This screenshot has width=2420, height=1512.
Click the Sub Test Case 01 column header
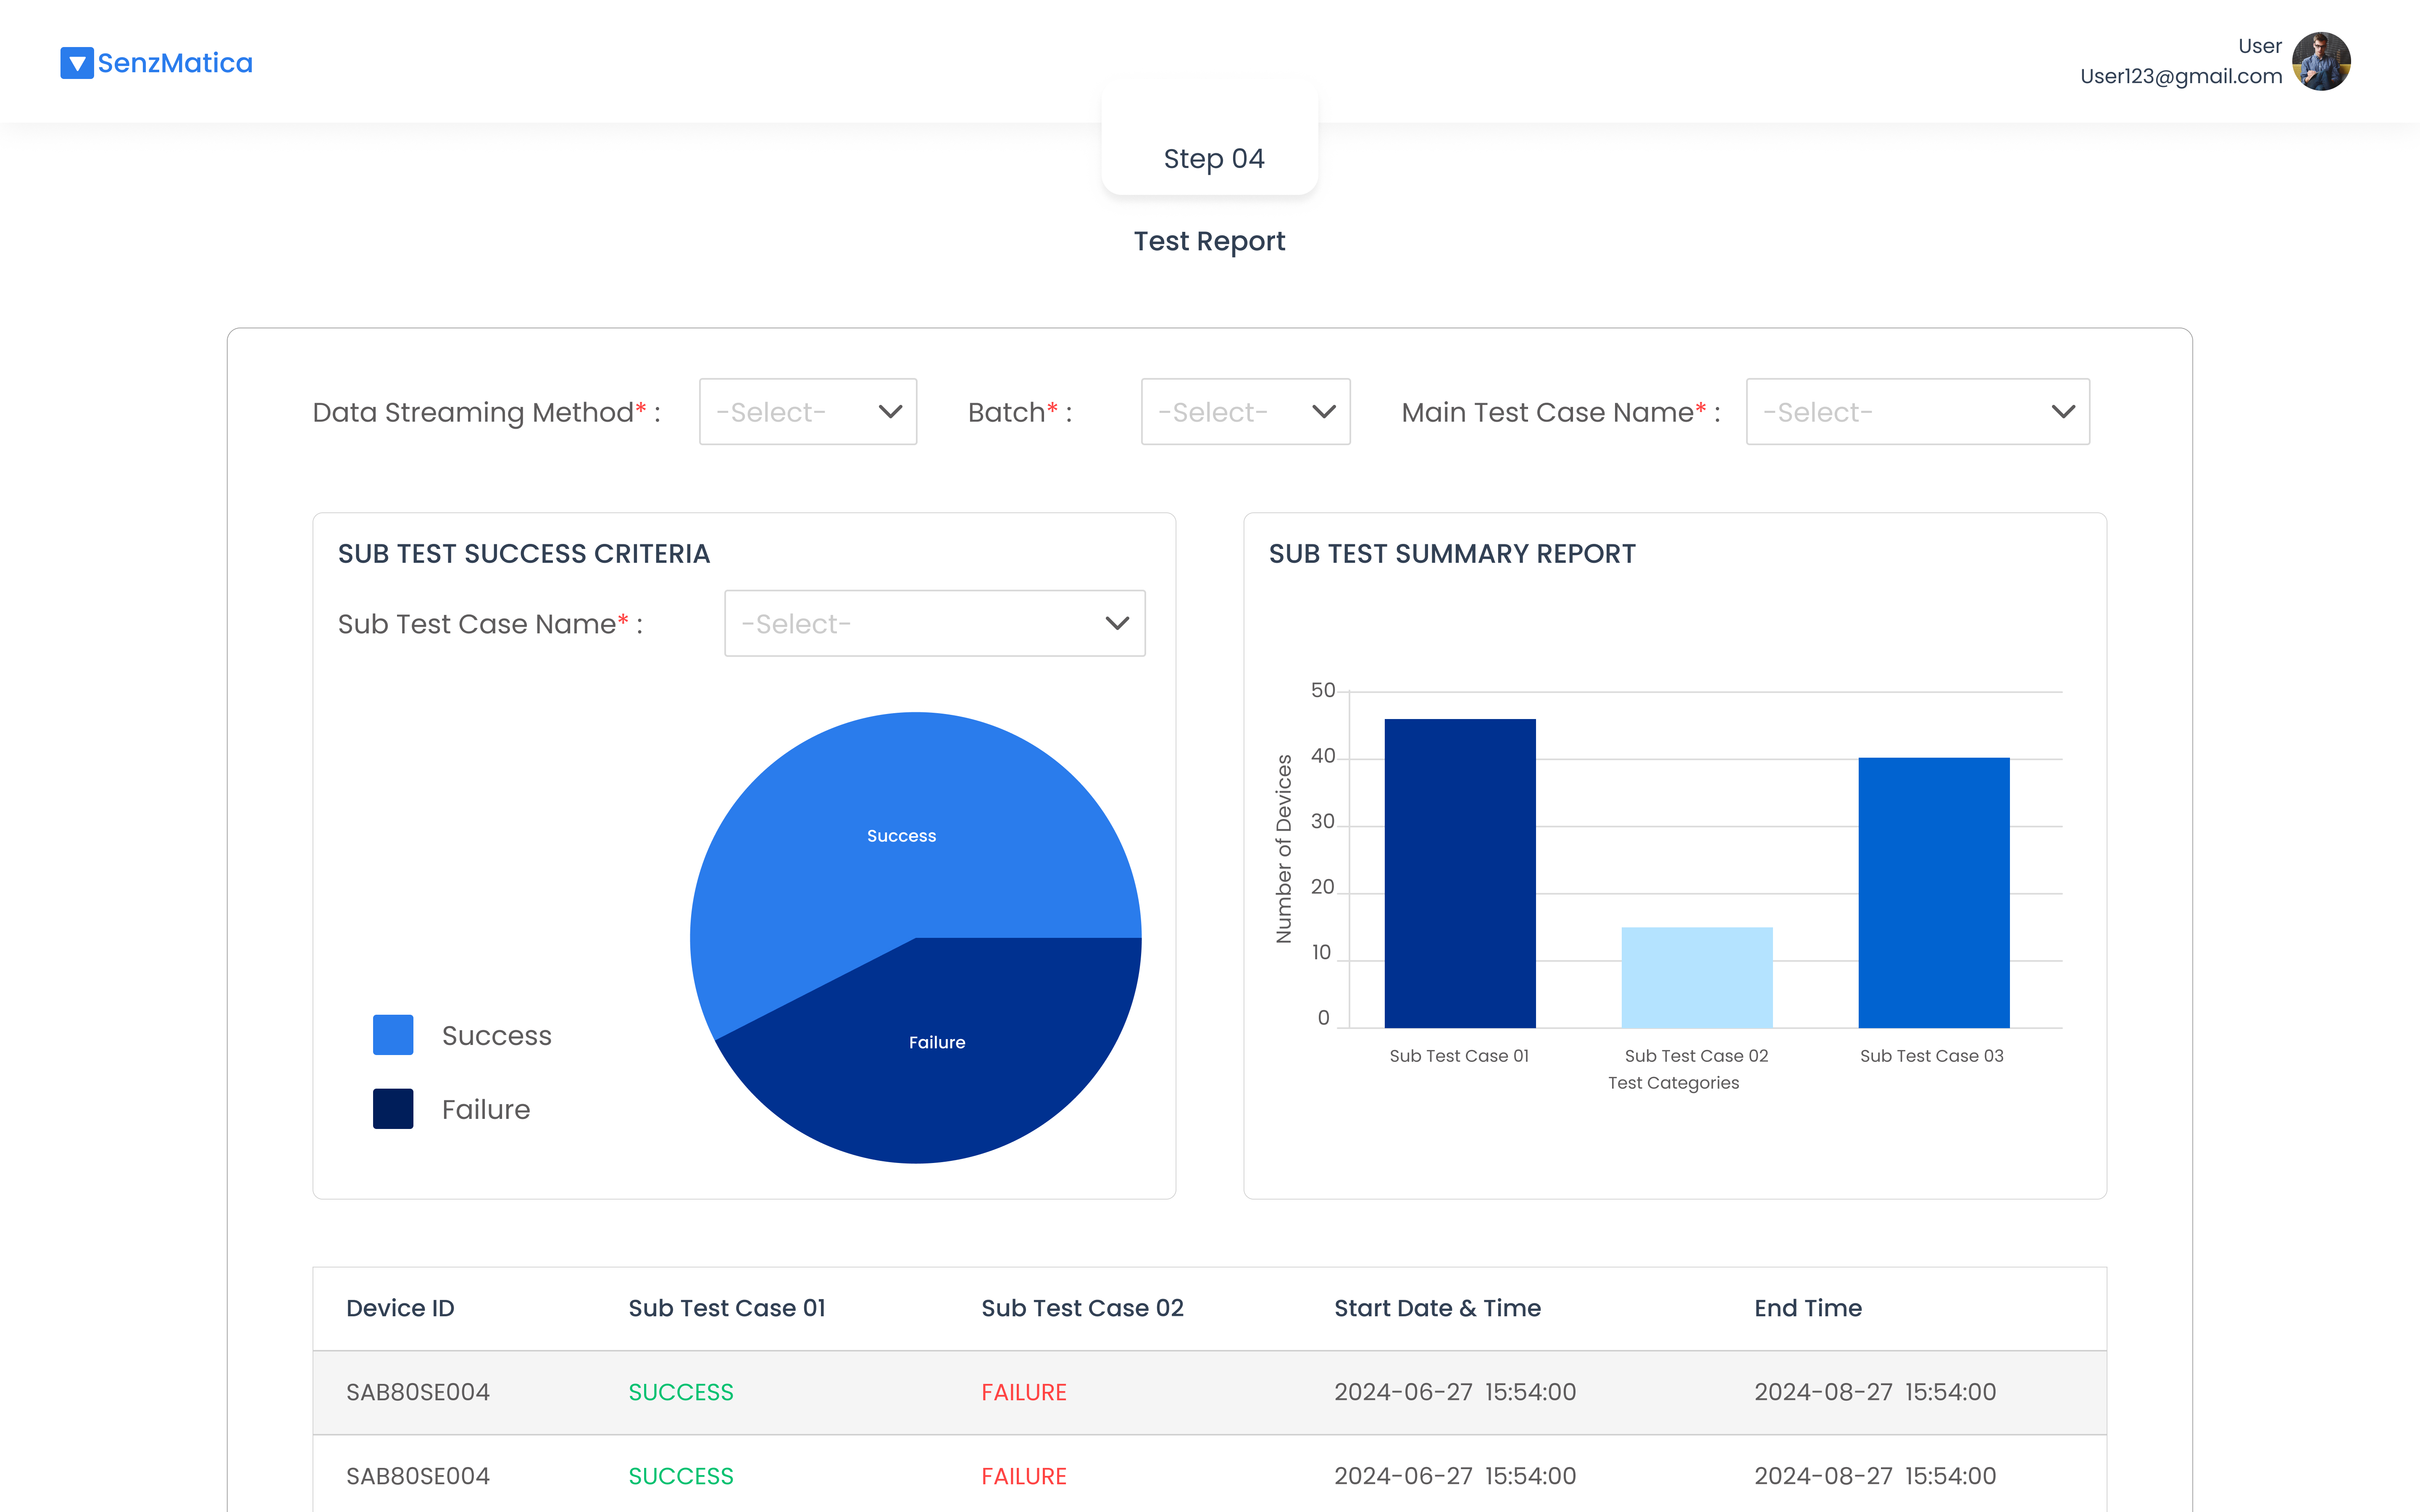727,1308
